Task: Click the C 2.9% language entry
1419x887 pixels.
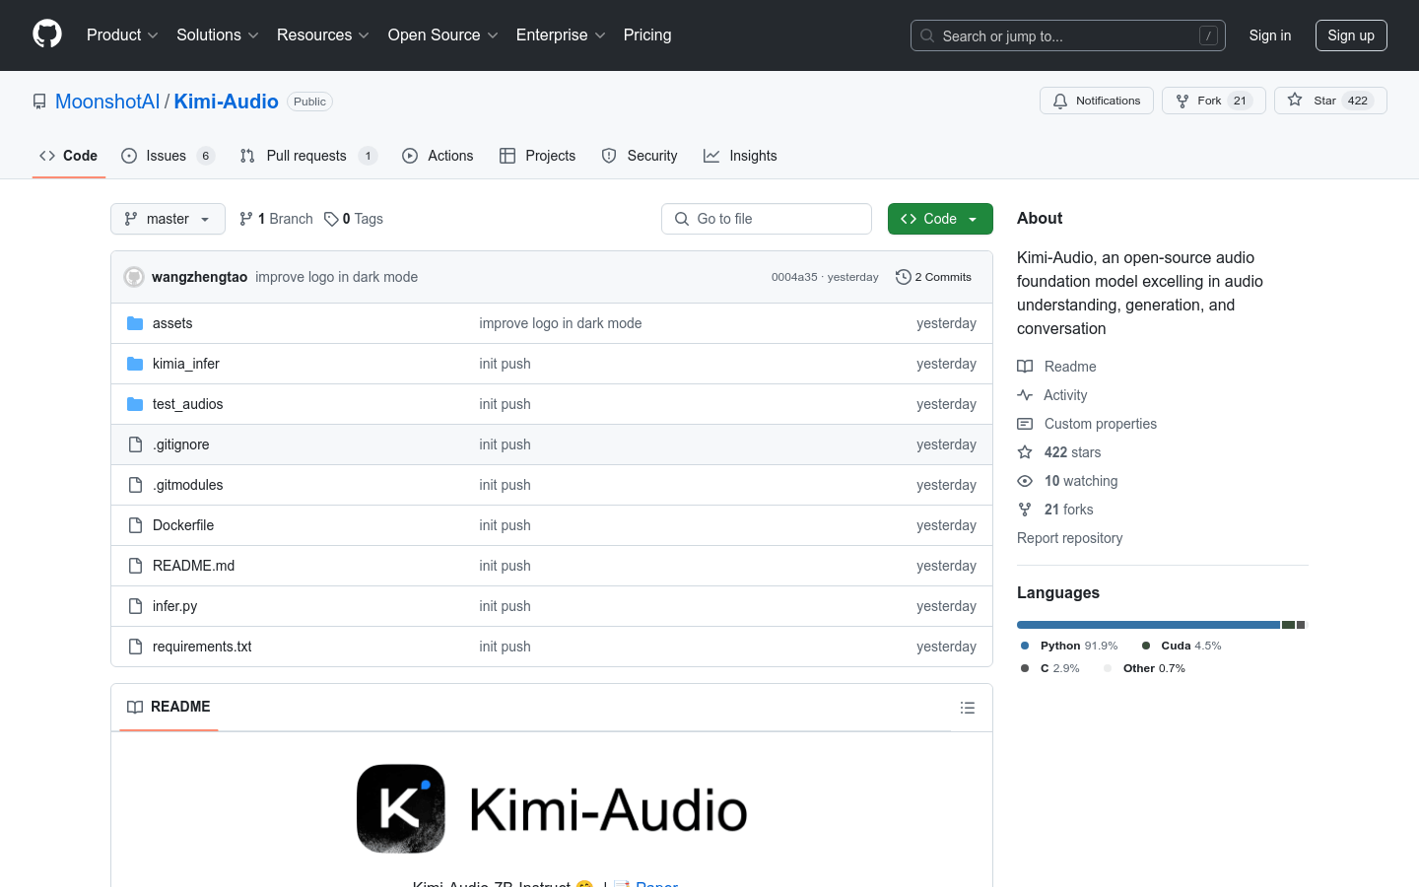Action: (x=1050, y=668)
